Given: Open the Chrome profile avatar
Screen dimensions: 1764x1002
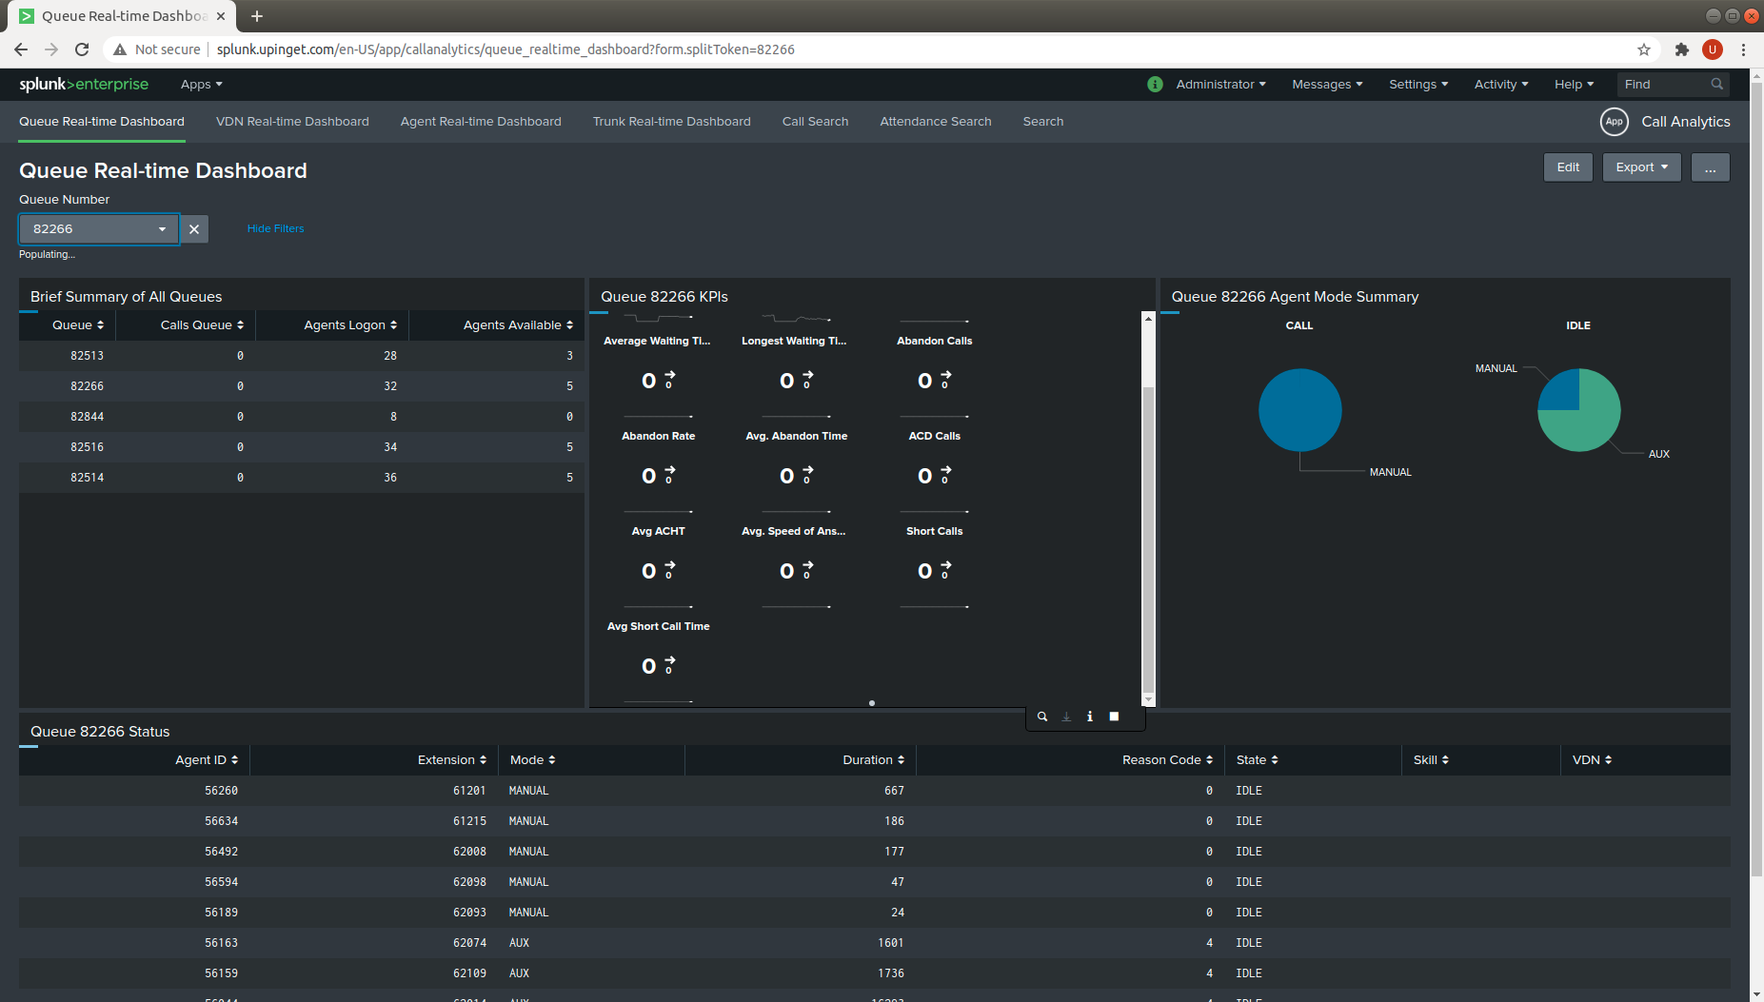Looking at the screenshot, I should point(1713,49).
